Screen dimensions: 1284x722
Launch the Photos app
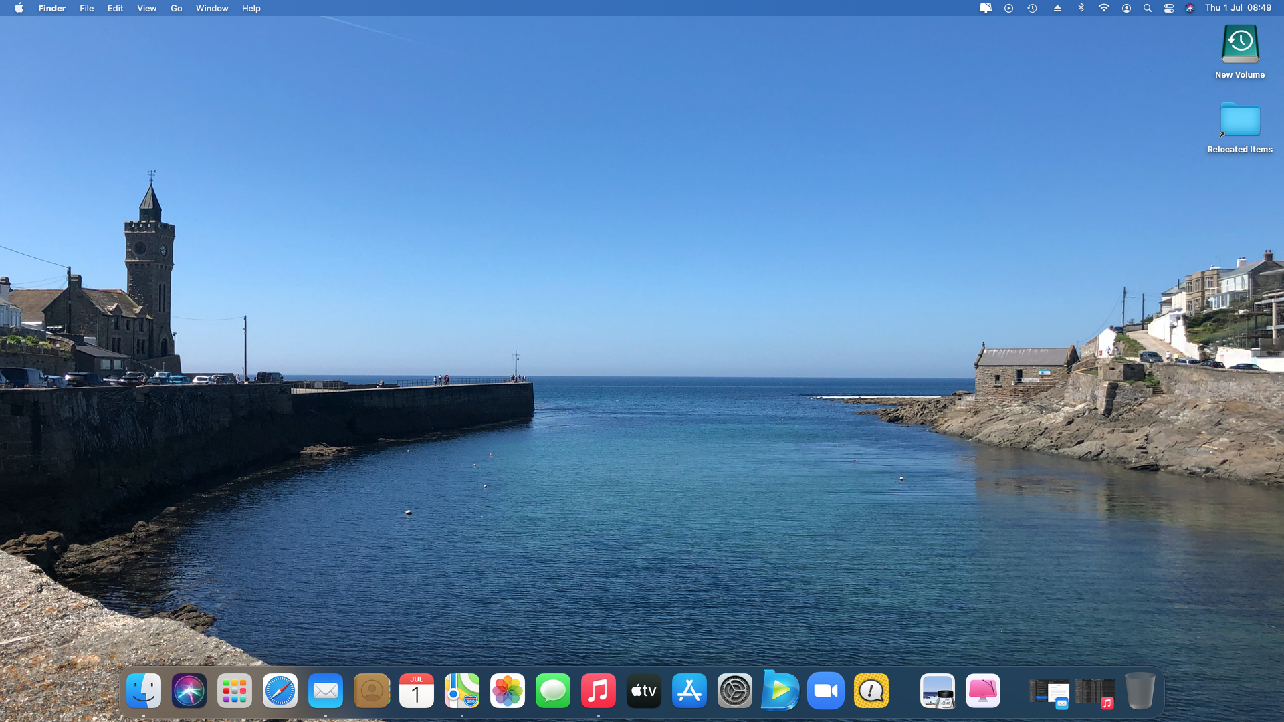point(508,691)
